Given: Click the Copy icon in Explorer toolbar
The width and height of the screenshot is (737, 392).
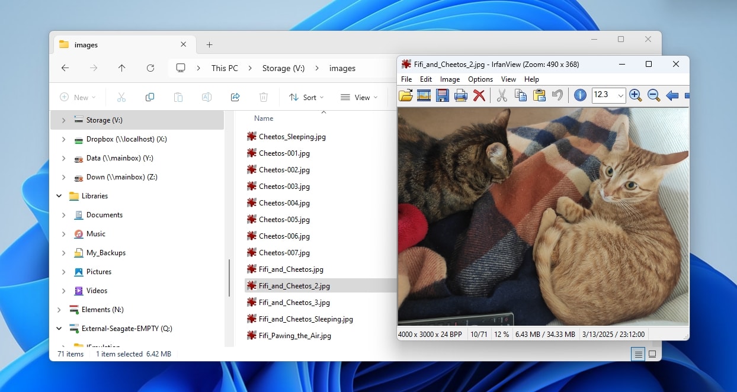Looking at the screenshot, I should 150,97.
